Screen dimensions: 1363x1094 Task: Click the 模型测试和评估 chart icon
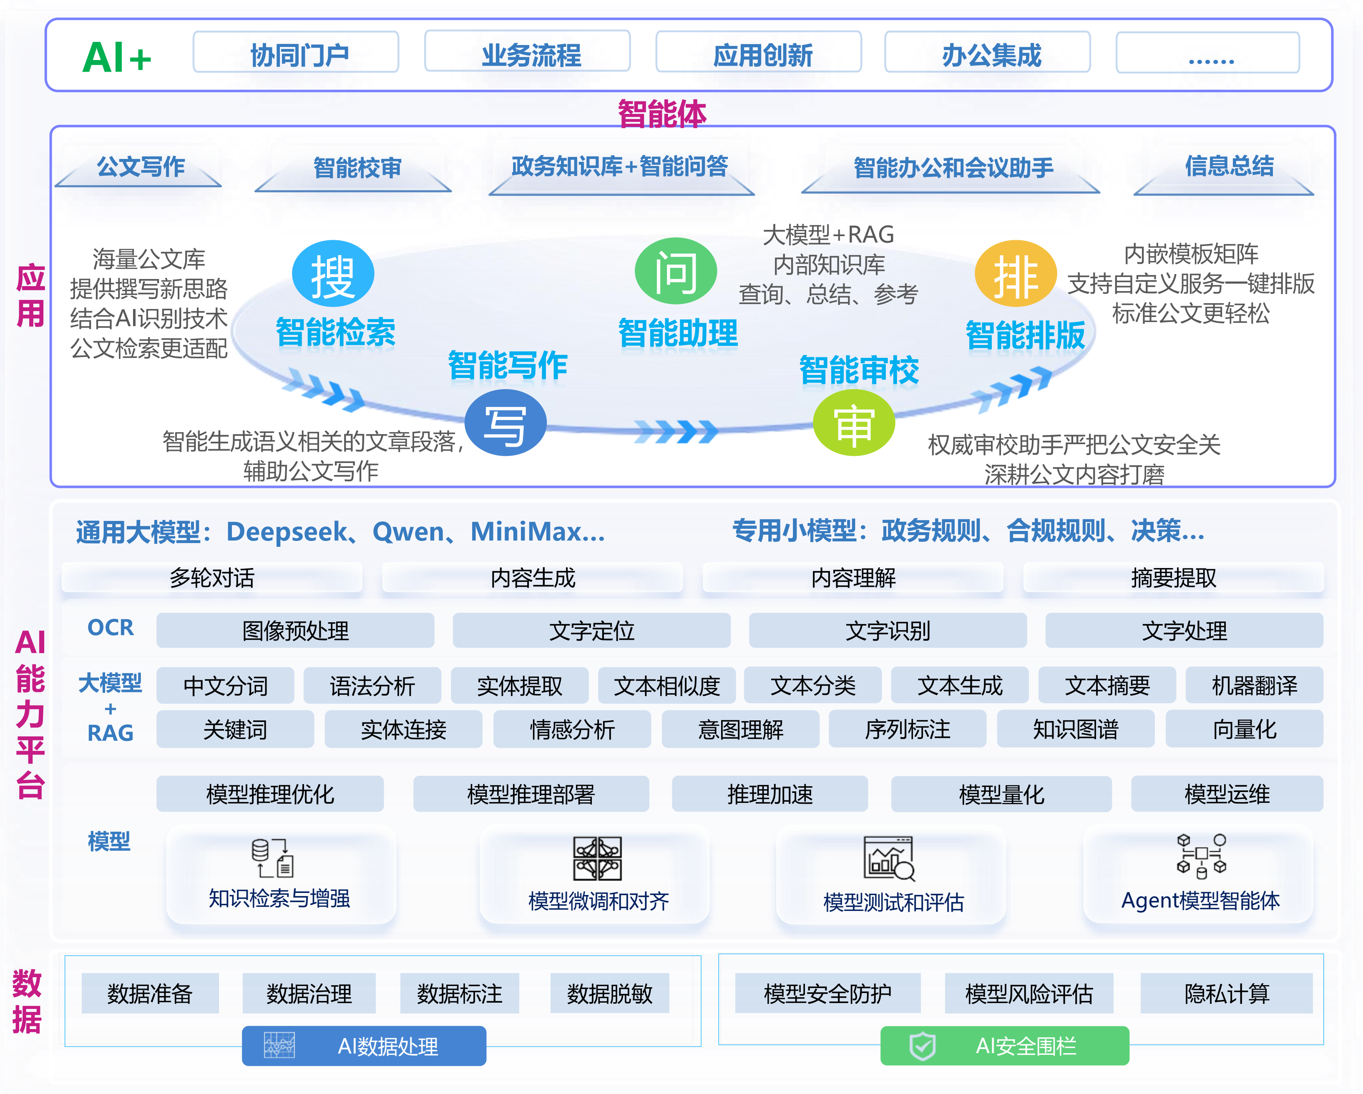[890, 858]
